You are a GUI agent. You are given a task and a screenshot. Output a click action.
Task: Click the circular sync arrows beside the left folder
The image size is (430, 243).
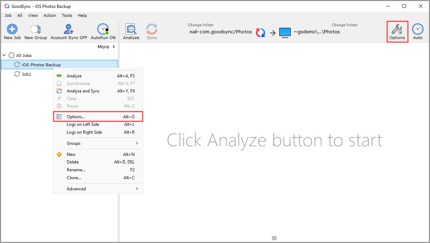tap(260, 32)
